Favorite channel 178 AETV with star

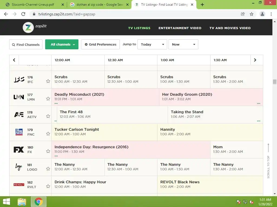[48, 116]
